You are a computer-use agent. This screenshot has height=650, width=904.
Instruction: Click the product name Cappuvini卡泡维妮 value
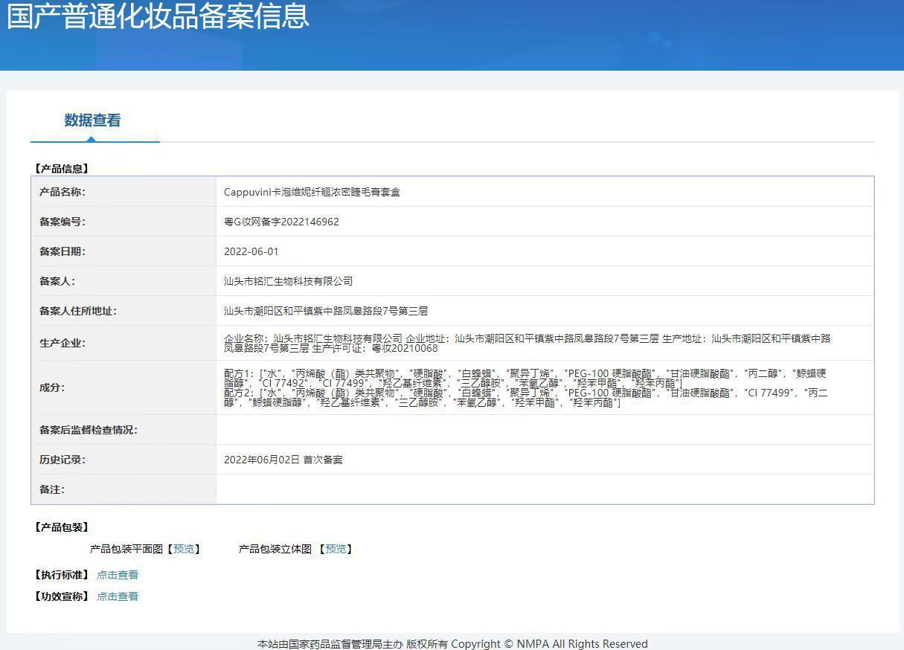(312, 192)
